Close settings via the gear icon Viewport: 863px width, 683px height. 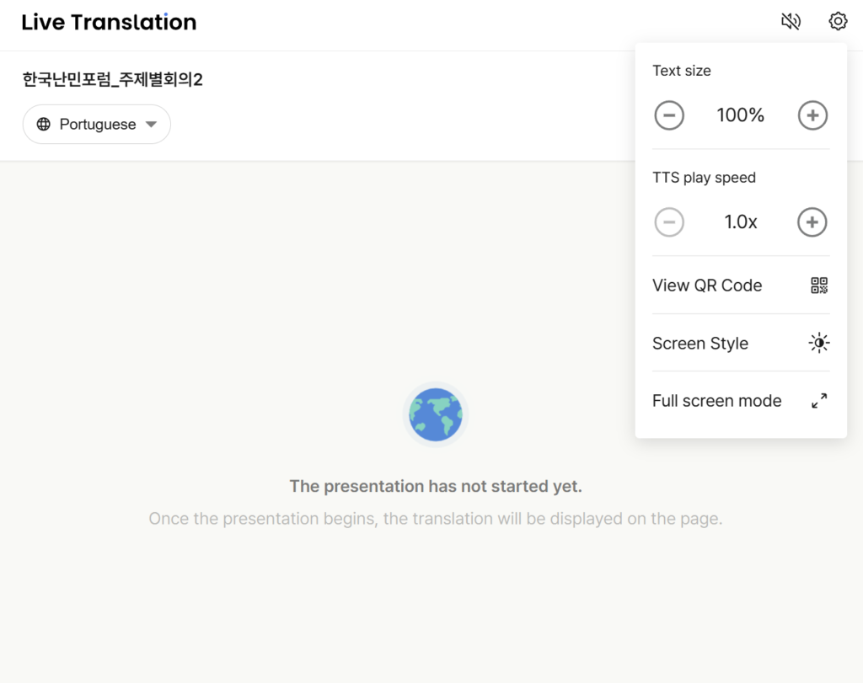tap(838, 22)
